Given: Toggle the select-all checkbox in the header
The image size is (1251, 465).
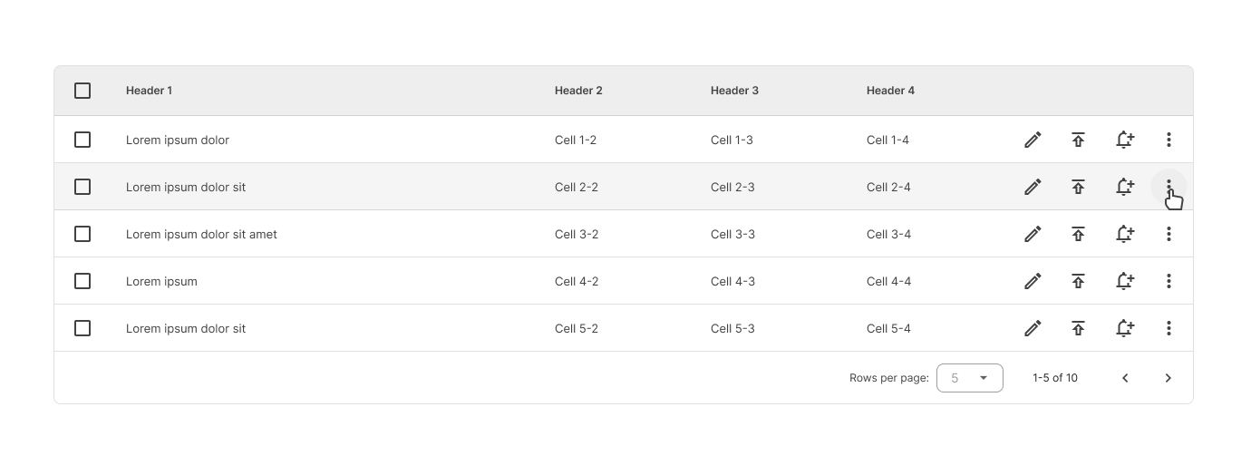Looking at the screenshot, I should (x=82, y=91).
